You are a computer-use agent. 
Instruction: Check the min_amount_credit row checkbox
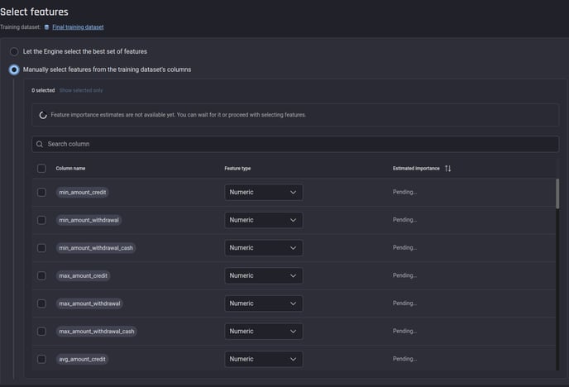click(x=41, y=192)
